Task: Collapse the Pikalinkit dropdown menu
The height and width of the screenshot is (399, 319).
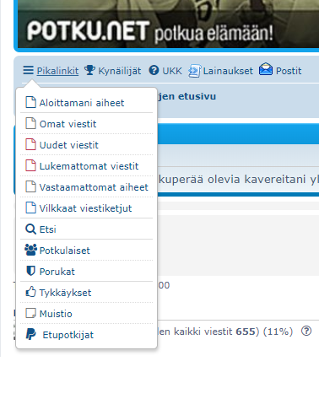Action: point(57,71)
